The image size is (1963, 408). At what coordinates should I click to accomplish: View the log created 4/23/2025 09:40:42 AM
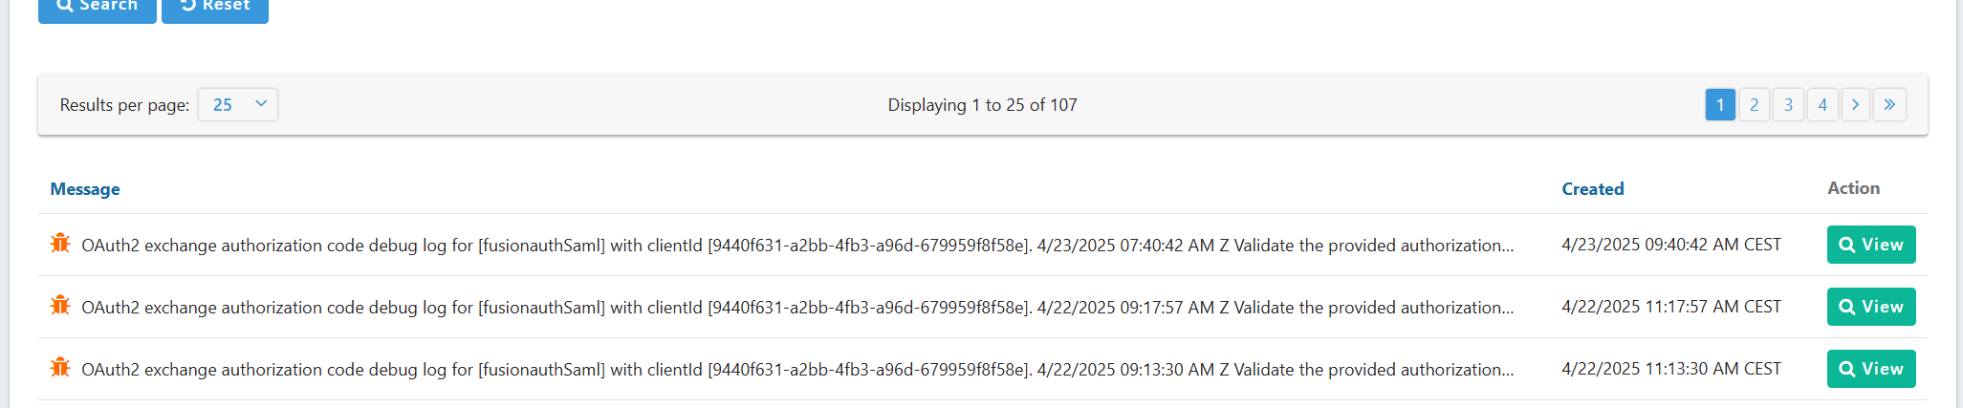1871,245
